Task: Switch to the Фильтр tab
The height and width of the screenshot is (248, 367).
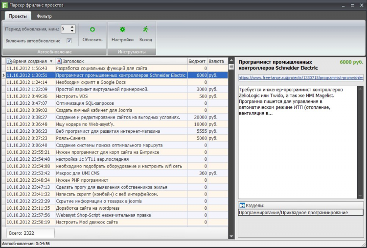Action: (44, 16)
